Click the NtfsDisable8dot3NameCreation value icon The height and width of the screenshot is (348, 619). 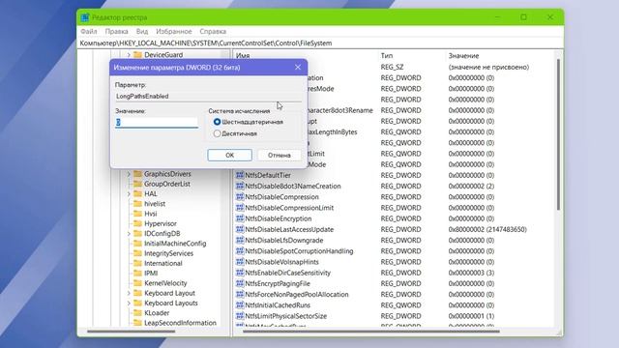tap(240, 186)
